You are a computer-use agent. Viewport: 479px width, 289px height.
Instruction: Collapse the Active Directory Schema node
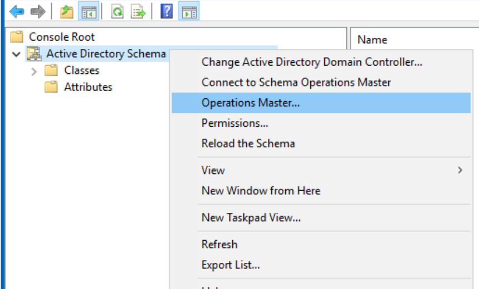tap(16, 54)
